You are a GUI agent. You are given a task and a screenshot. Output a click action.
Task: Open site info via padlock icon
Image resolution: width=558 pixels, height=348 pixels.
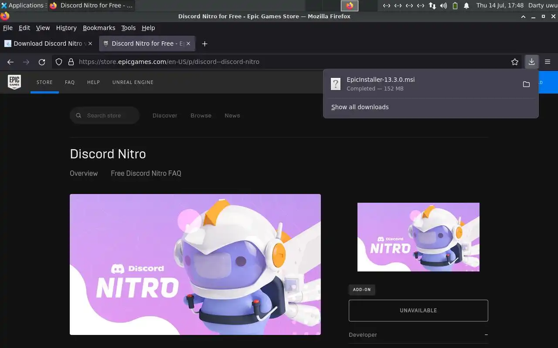(x=71, y=62)
